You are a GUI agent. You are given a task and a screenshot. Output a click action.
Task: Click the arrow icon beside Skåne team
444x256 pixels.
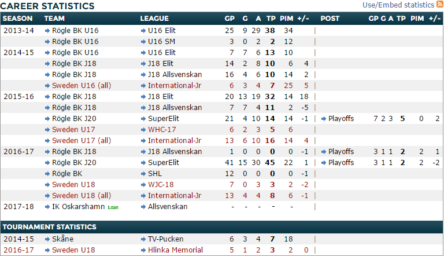click(47, 239)
